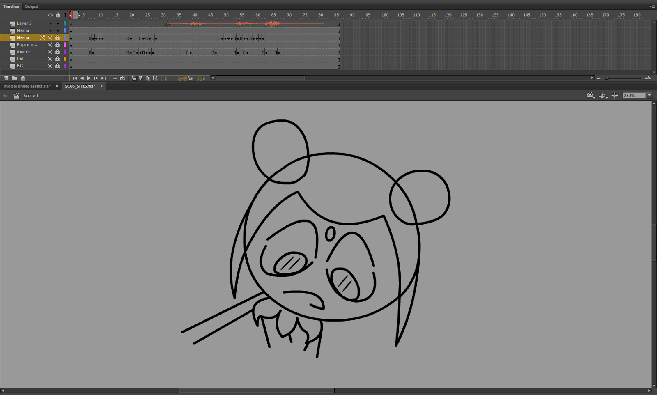Image resolution: width=657 pixels, height=395 pixels.
Task: Go to last frame
Action: coord(103,78)
